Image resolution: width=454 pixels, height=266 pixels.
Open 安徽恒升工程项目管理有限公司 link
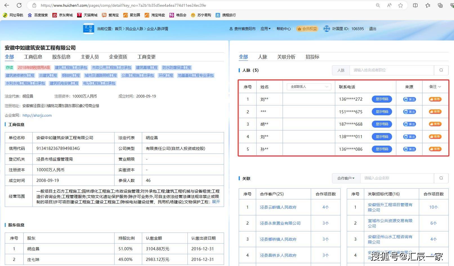(390, 207)
